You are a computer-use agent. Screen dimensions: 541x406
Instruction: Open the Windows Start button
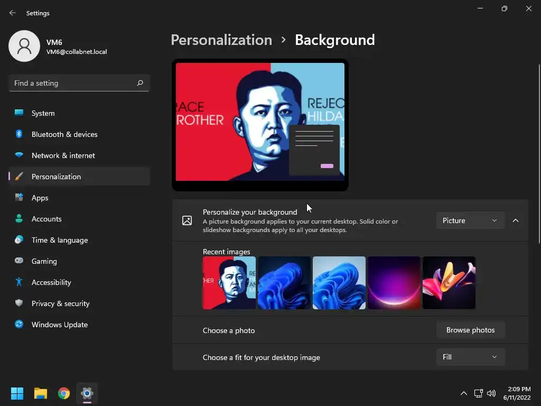pyautogui.click(x=17, y=393)
